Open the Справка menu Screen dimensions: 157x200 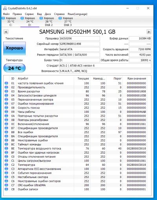(x=59, y=14)
